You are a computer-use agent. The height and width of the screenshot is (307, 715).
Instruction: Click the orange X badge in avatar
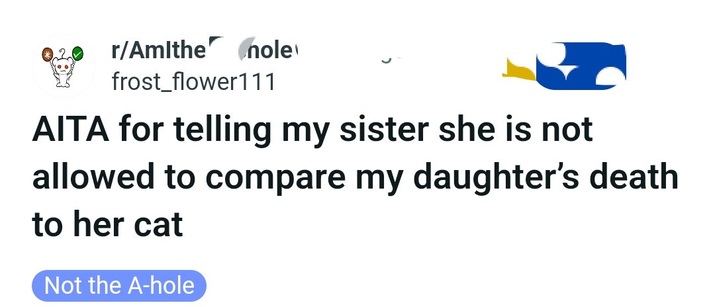(46, 53)
